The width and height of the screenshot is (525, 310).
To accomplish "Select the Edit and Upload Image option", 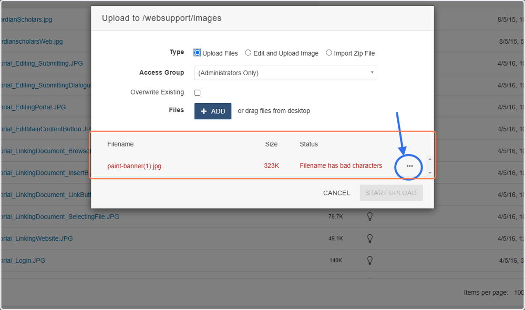I will (x=248, y=53).
